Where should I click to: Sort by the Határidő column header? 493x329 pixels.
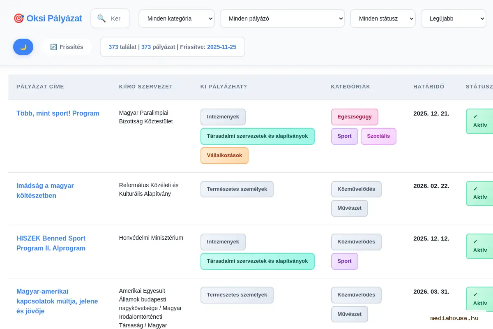coord(428,87)
